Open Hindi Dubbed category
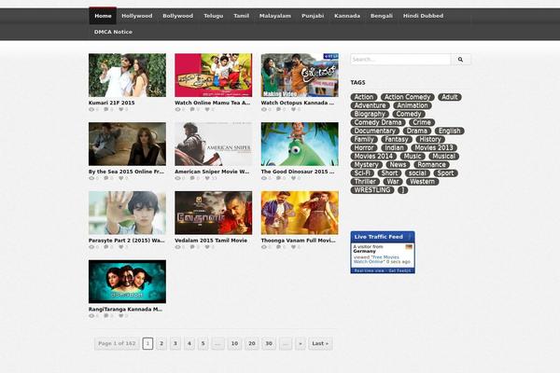 click(423, 16)
